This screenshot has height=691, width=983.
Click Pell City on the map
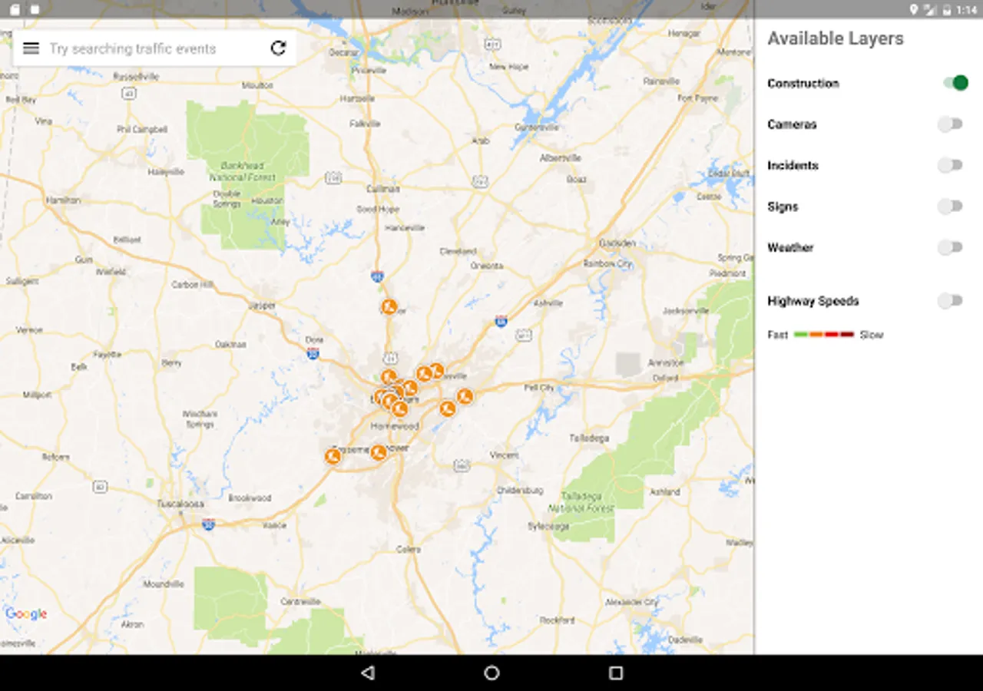coord(538,388)
